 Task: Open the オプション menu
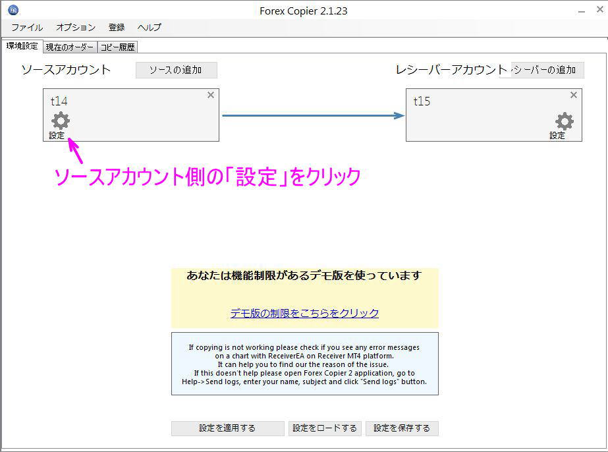click(74, 28)
